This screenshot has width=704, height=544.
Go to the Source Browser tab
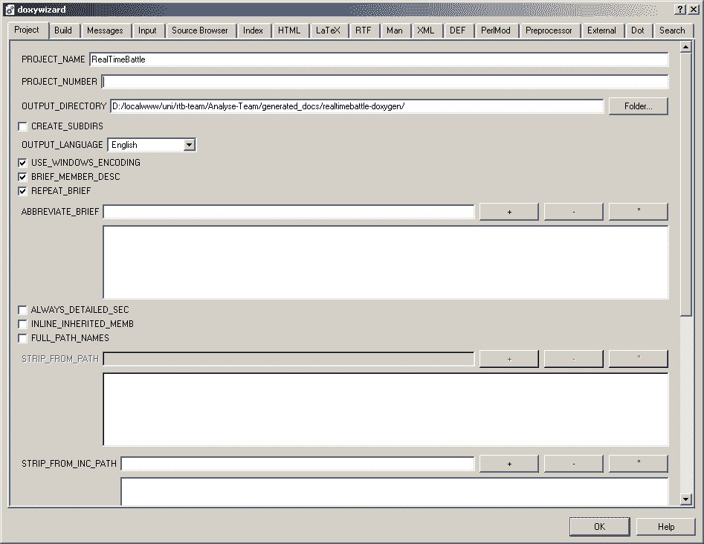[200, 30]
